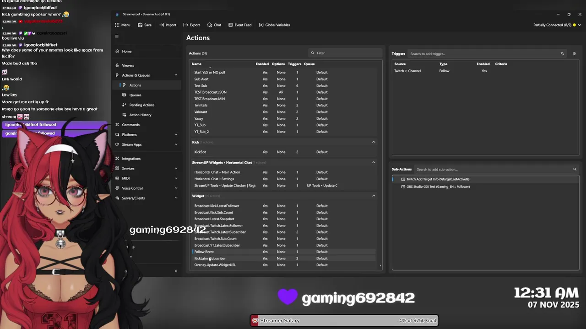
Task: Sort actions by Enabled column header
Action: pyautogui.click(x=262, y=64)
